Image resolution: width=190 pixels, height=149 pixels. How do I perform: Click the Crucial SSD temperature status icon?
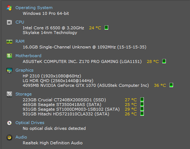(142, 99)
